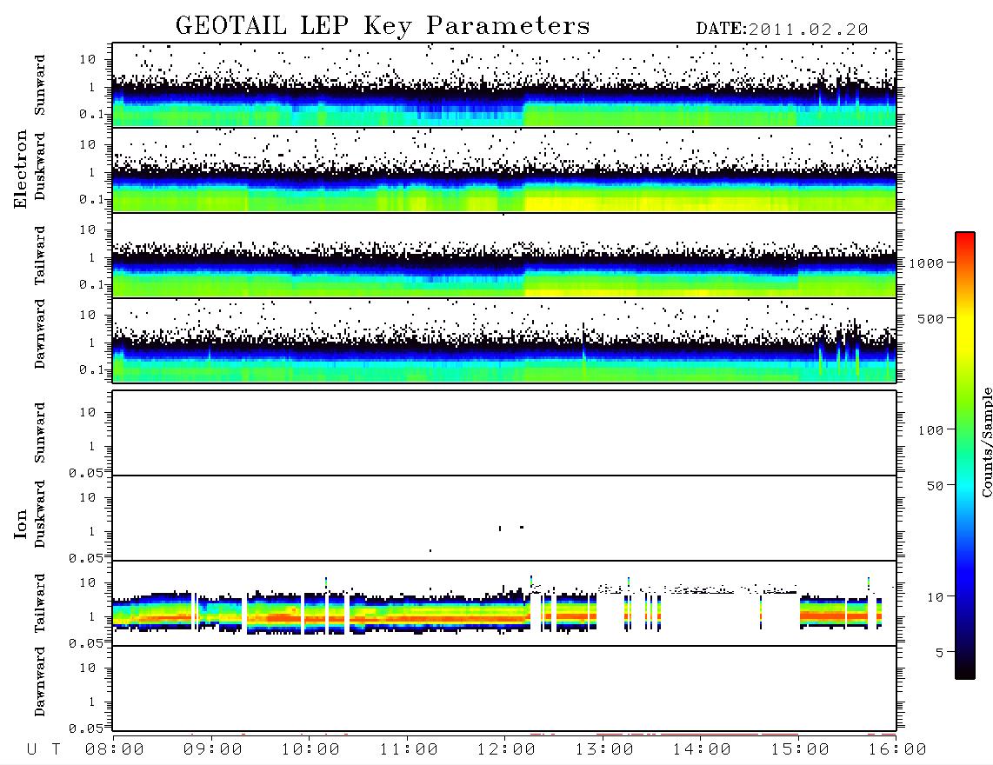Select the Electron Dawnward axis label
The height and width of the screenshot is (765, 993).
40,334
